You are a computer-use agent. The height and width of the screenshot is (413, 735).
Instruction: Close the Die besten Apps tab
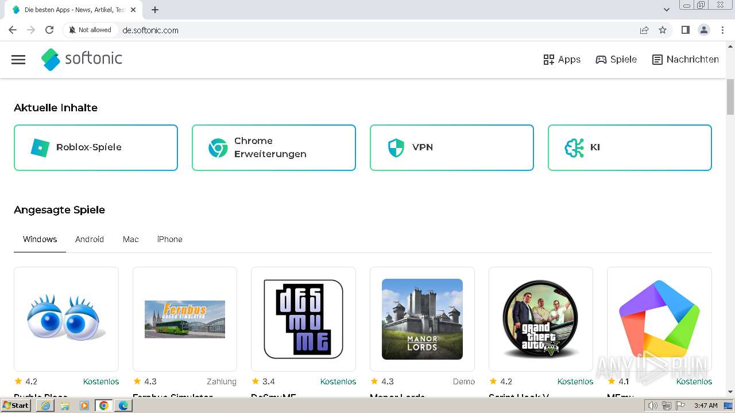pyautogui.click(x=133, y=10)
